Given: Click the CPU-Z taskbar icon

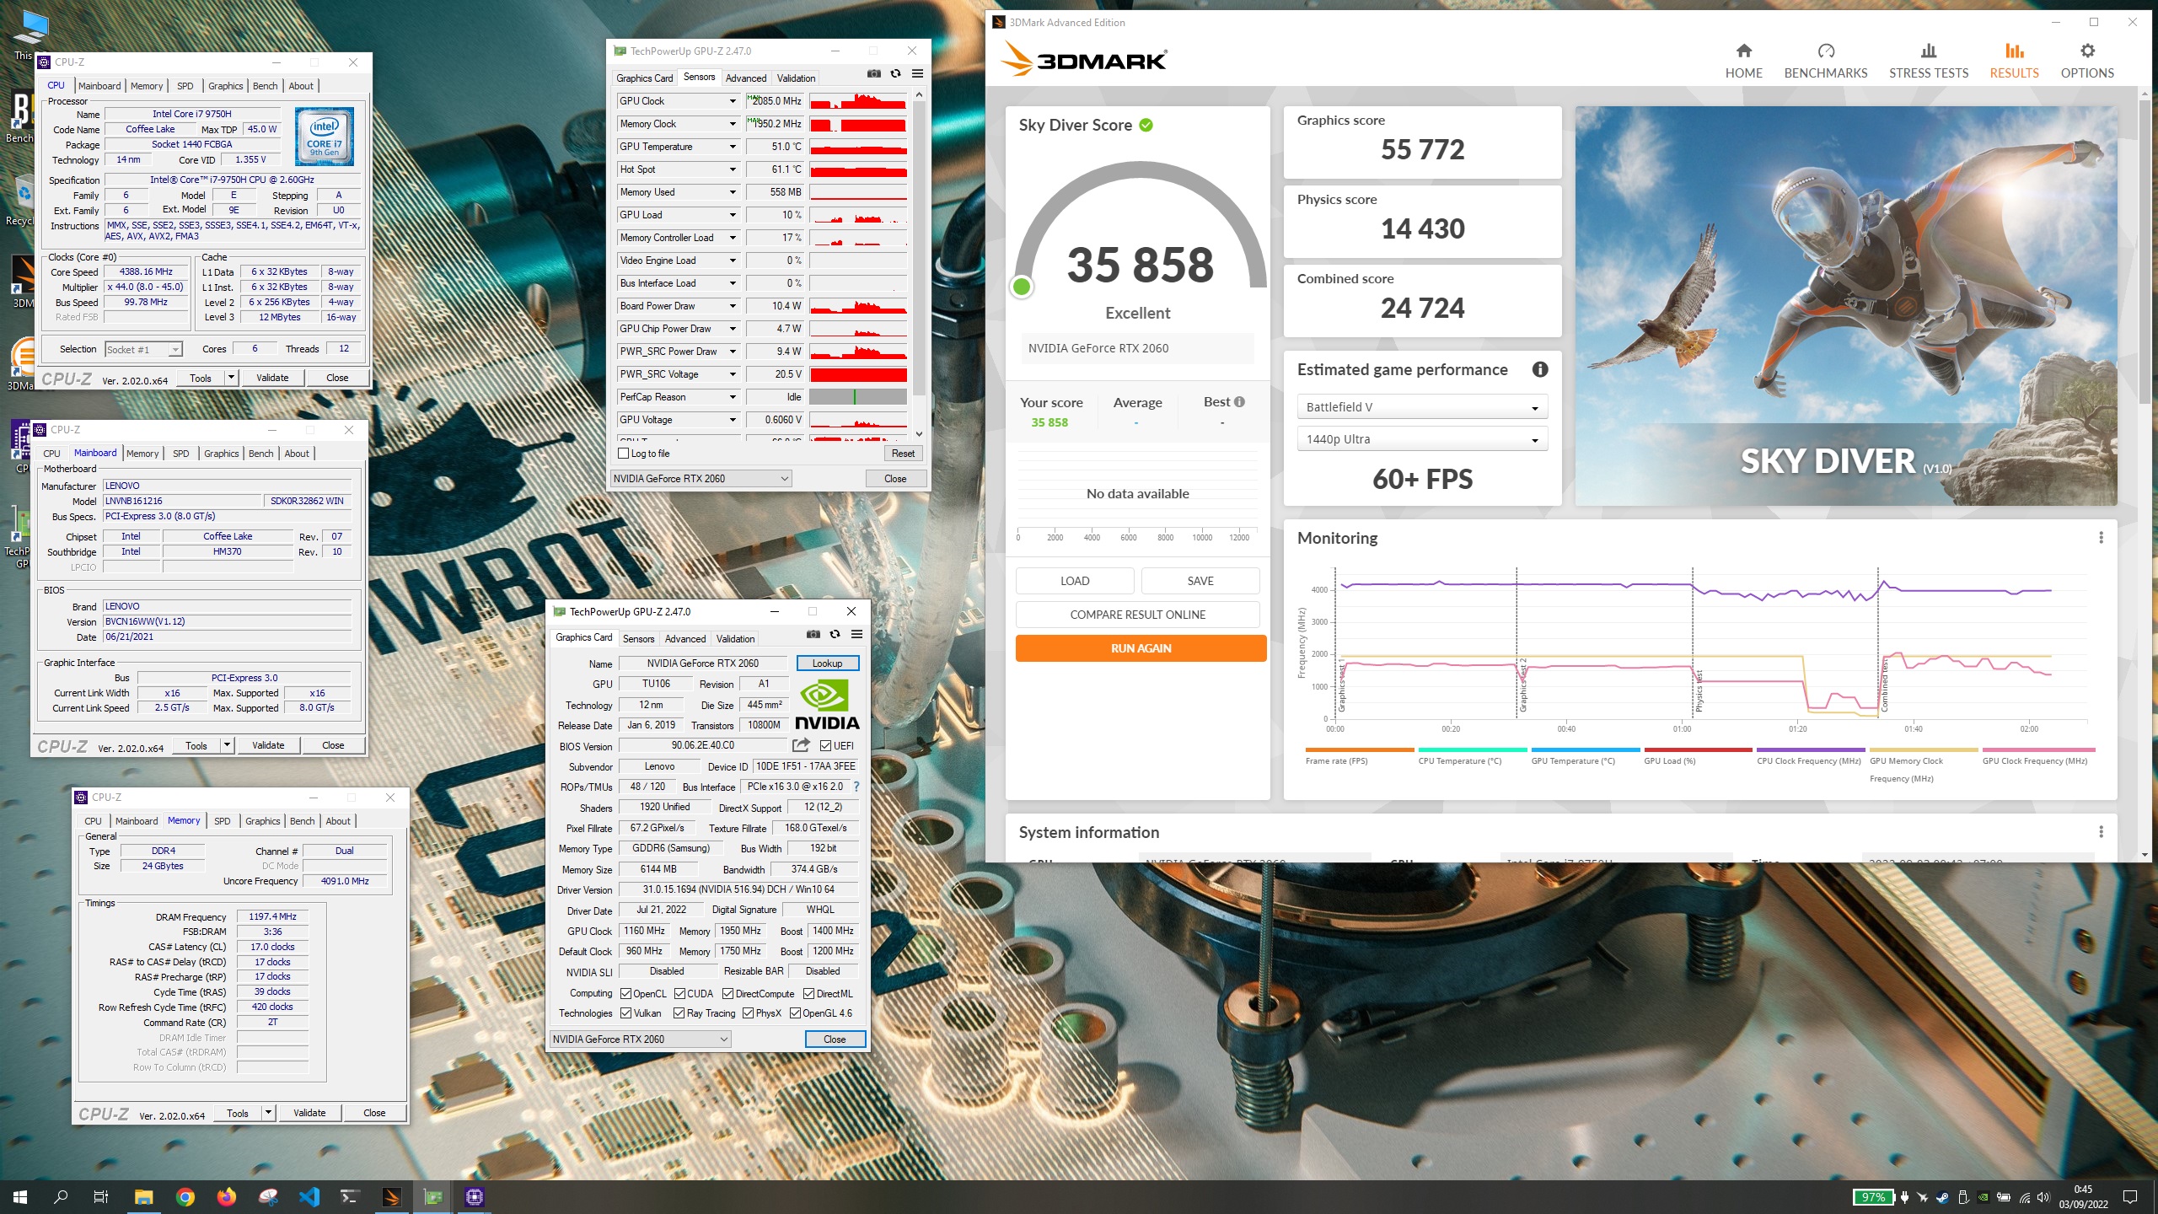Looking at the screenshot, I should [475, 1197].
